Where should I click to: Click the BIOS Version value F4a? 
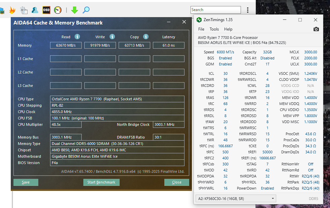(117, 163)
